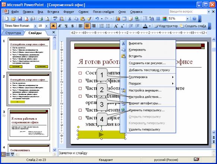Image resolution: width=217 pixels, height=164 pixels.
Task: Click the Show Formatting icon
Action: point(151,19)
